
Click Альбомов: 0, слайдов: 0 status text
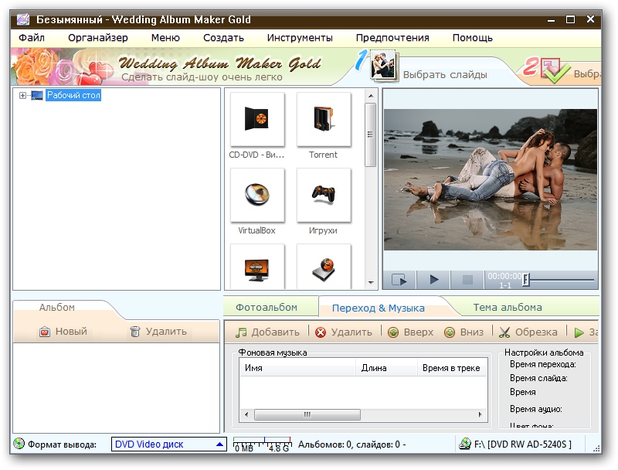tap(352, 444)
